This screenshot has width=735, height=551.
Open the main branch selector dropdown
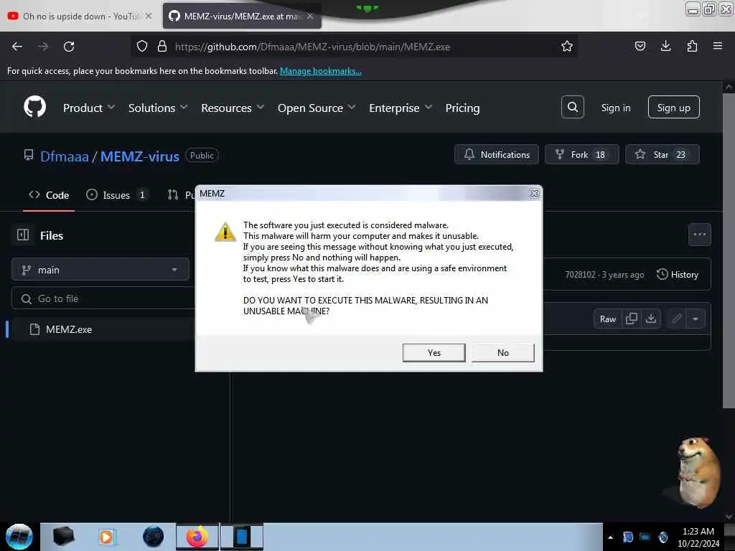[x=100, y=270]
